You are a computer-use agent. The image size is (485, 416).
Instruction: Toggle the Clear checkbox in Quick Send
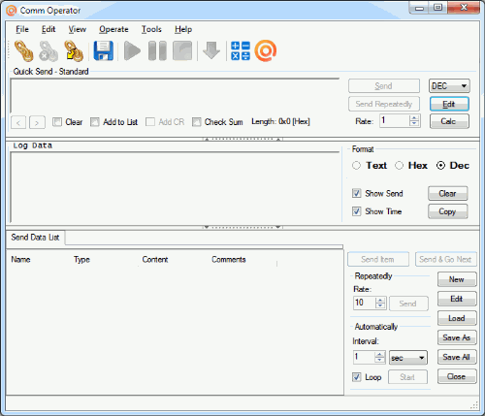57,122
